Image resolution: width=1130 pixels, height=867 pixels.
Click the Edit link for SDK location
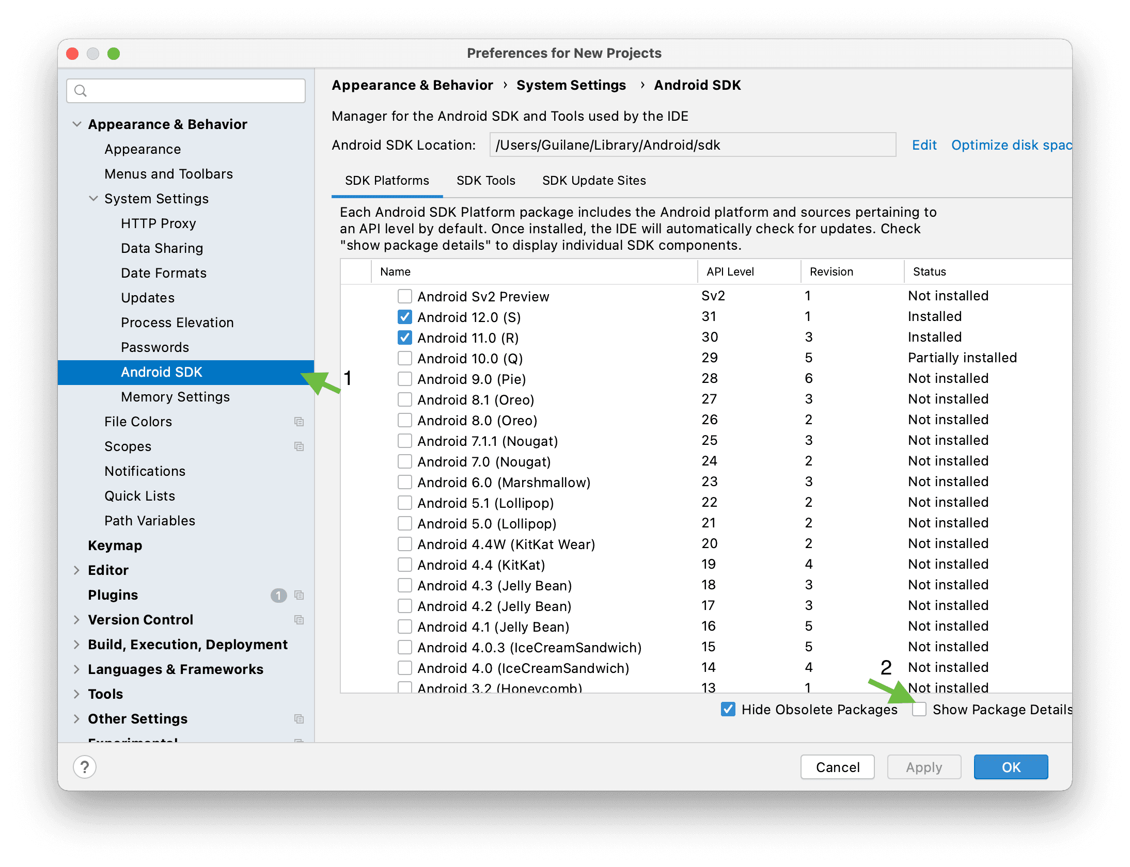(923, 145)
